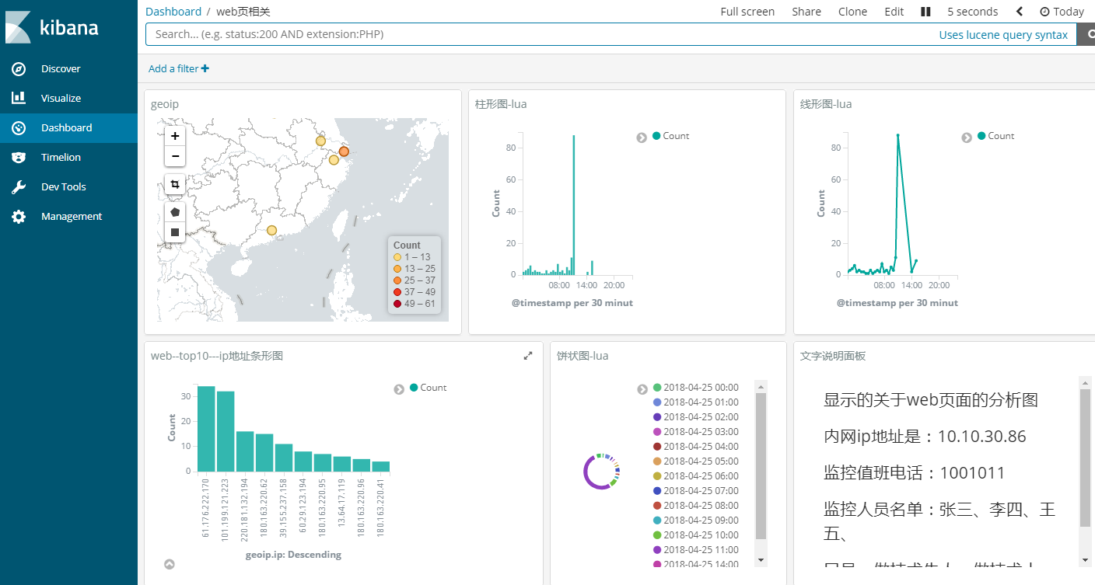Screen dimensions: 1095x585
Task: Open the Share menu
Action: [806, 12]
